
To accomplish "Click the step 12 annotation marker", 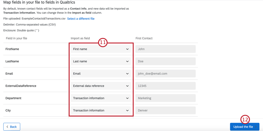I will click(x=245, y=119).
